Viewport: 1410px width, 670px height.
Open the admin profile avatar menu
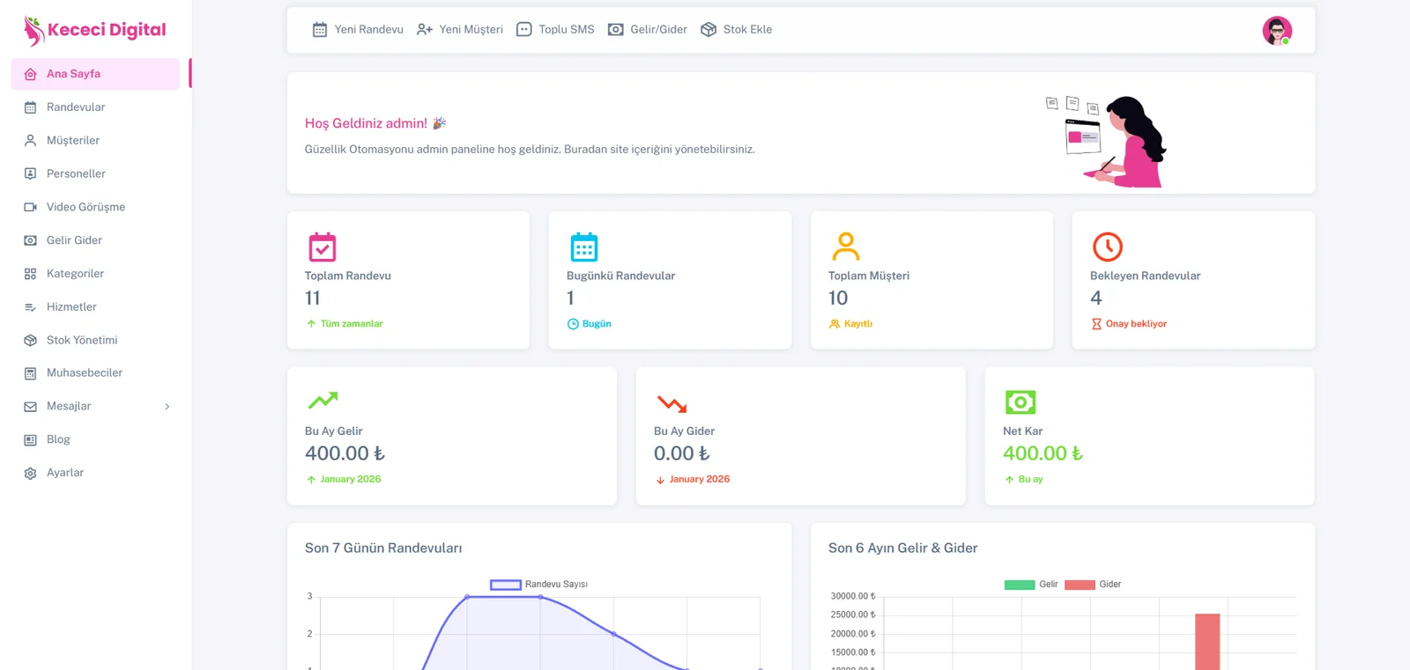pyautogui.click(x=1276, y=31)
